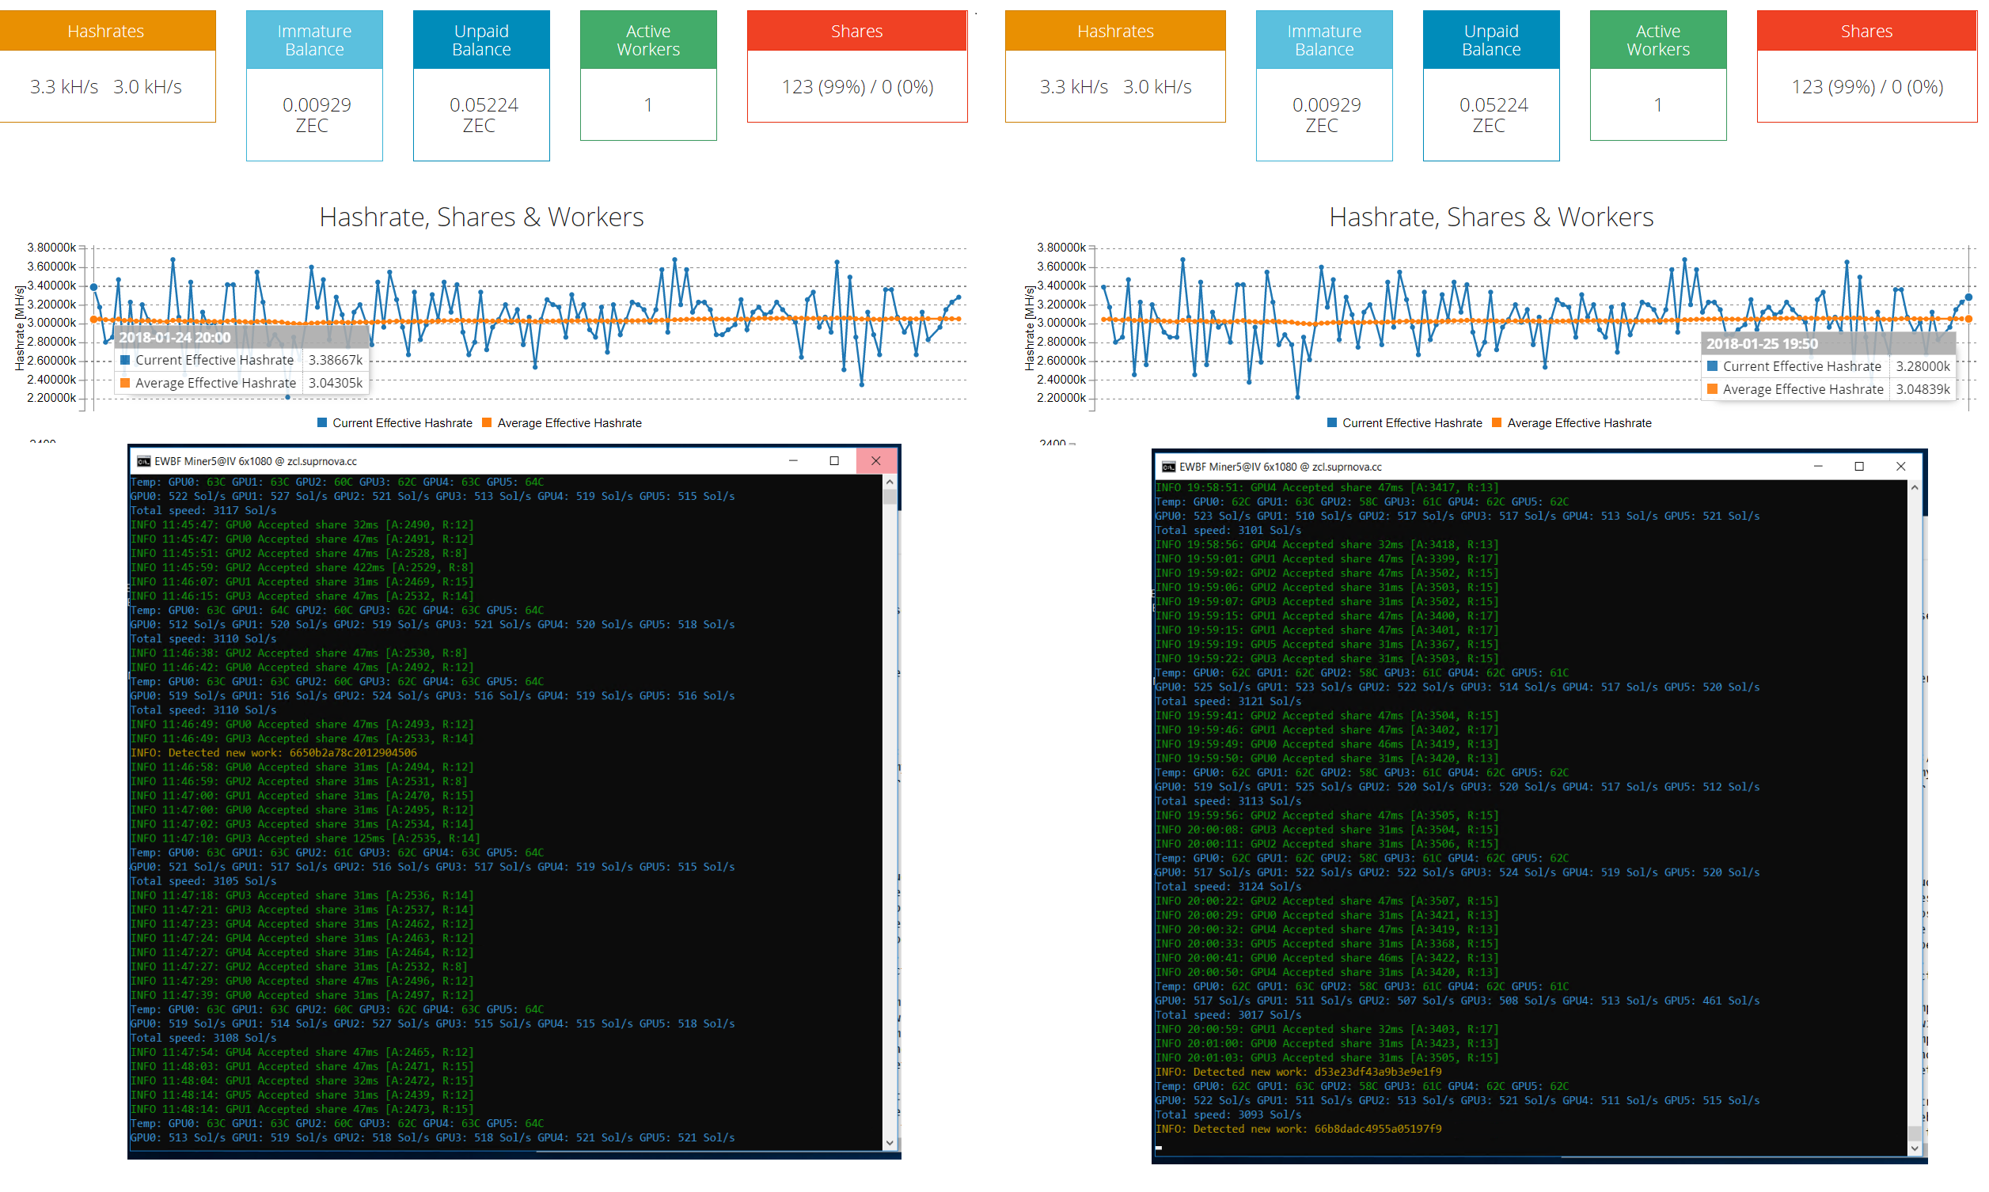Click the 3.04839k value in right chart tooltip
1989x1192 pixels.
1923,390
